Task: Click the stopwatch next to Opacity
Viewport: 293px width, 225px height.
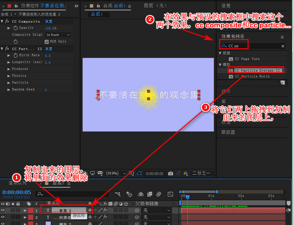Action: (16, 28)
